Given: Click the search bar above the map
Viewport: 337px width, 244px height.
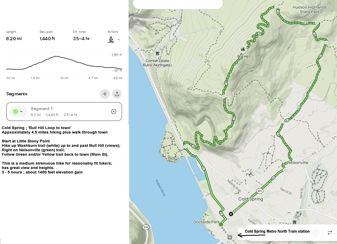Looking at the screenshot, I should (x=178, y=4).
